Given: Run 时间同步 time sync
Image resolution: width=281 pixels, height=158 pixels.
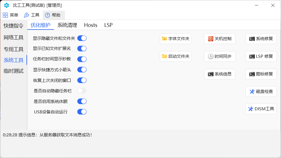Looking at the screenshot, I should click(220, 56).
